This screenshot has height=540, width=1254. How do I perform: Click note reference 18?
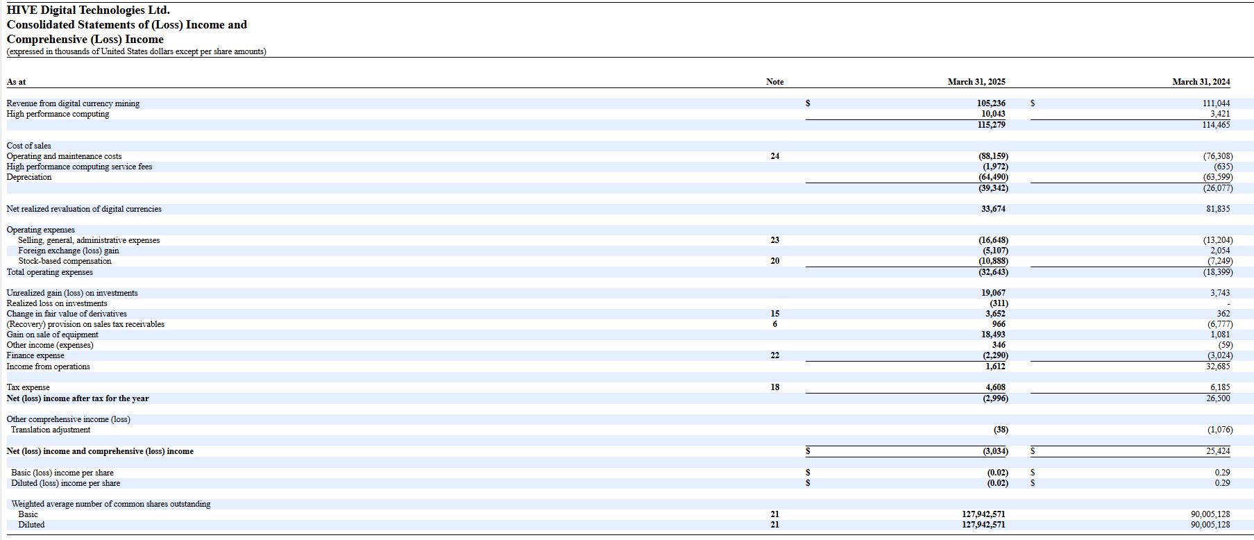coord(774,387)
